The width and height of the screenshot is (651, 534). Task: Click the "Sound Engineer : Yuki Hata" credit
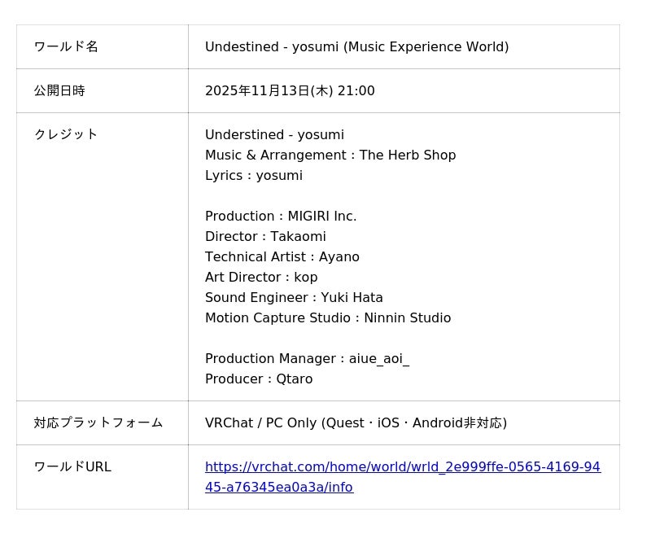(294, 297)
